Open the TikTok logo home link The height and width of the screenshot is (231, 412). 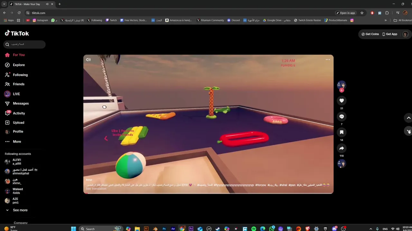tap(17, 33)
